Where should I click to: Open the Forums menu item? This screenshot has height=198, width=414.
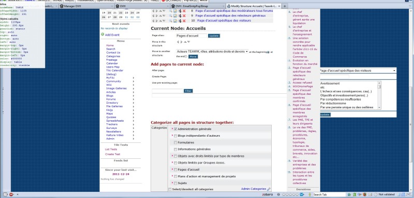[x=111, y=100]
